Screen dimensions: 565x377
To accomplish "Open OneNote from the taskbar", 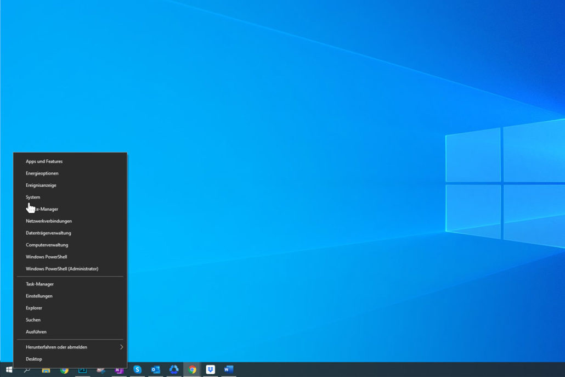I will [x=119, y=370].
